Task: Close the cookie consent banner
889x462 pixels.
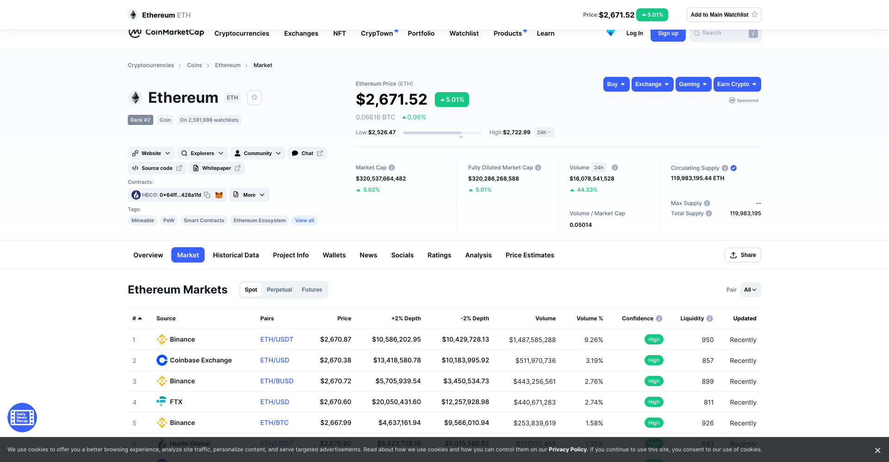Action: coord(877,450)
